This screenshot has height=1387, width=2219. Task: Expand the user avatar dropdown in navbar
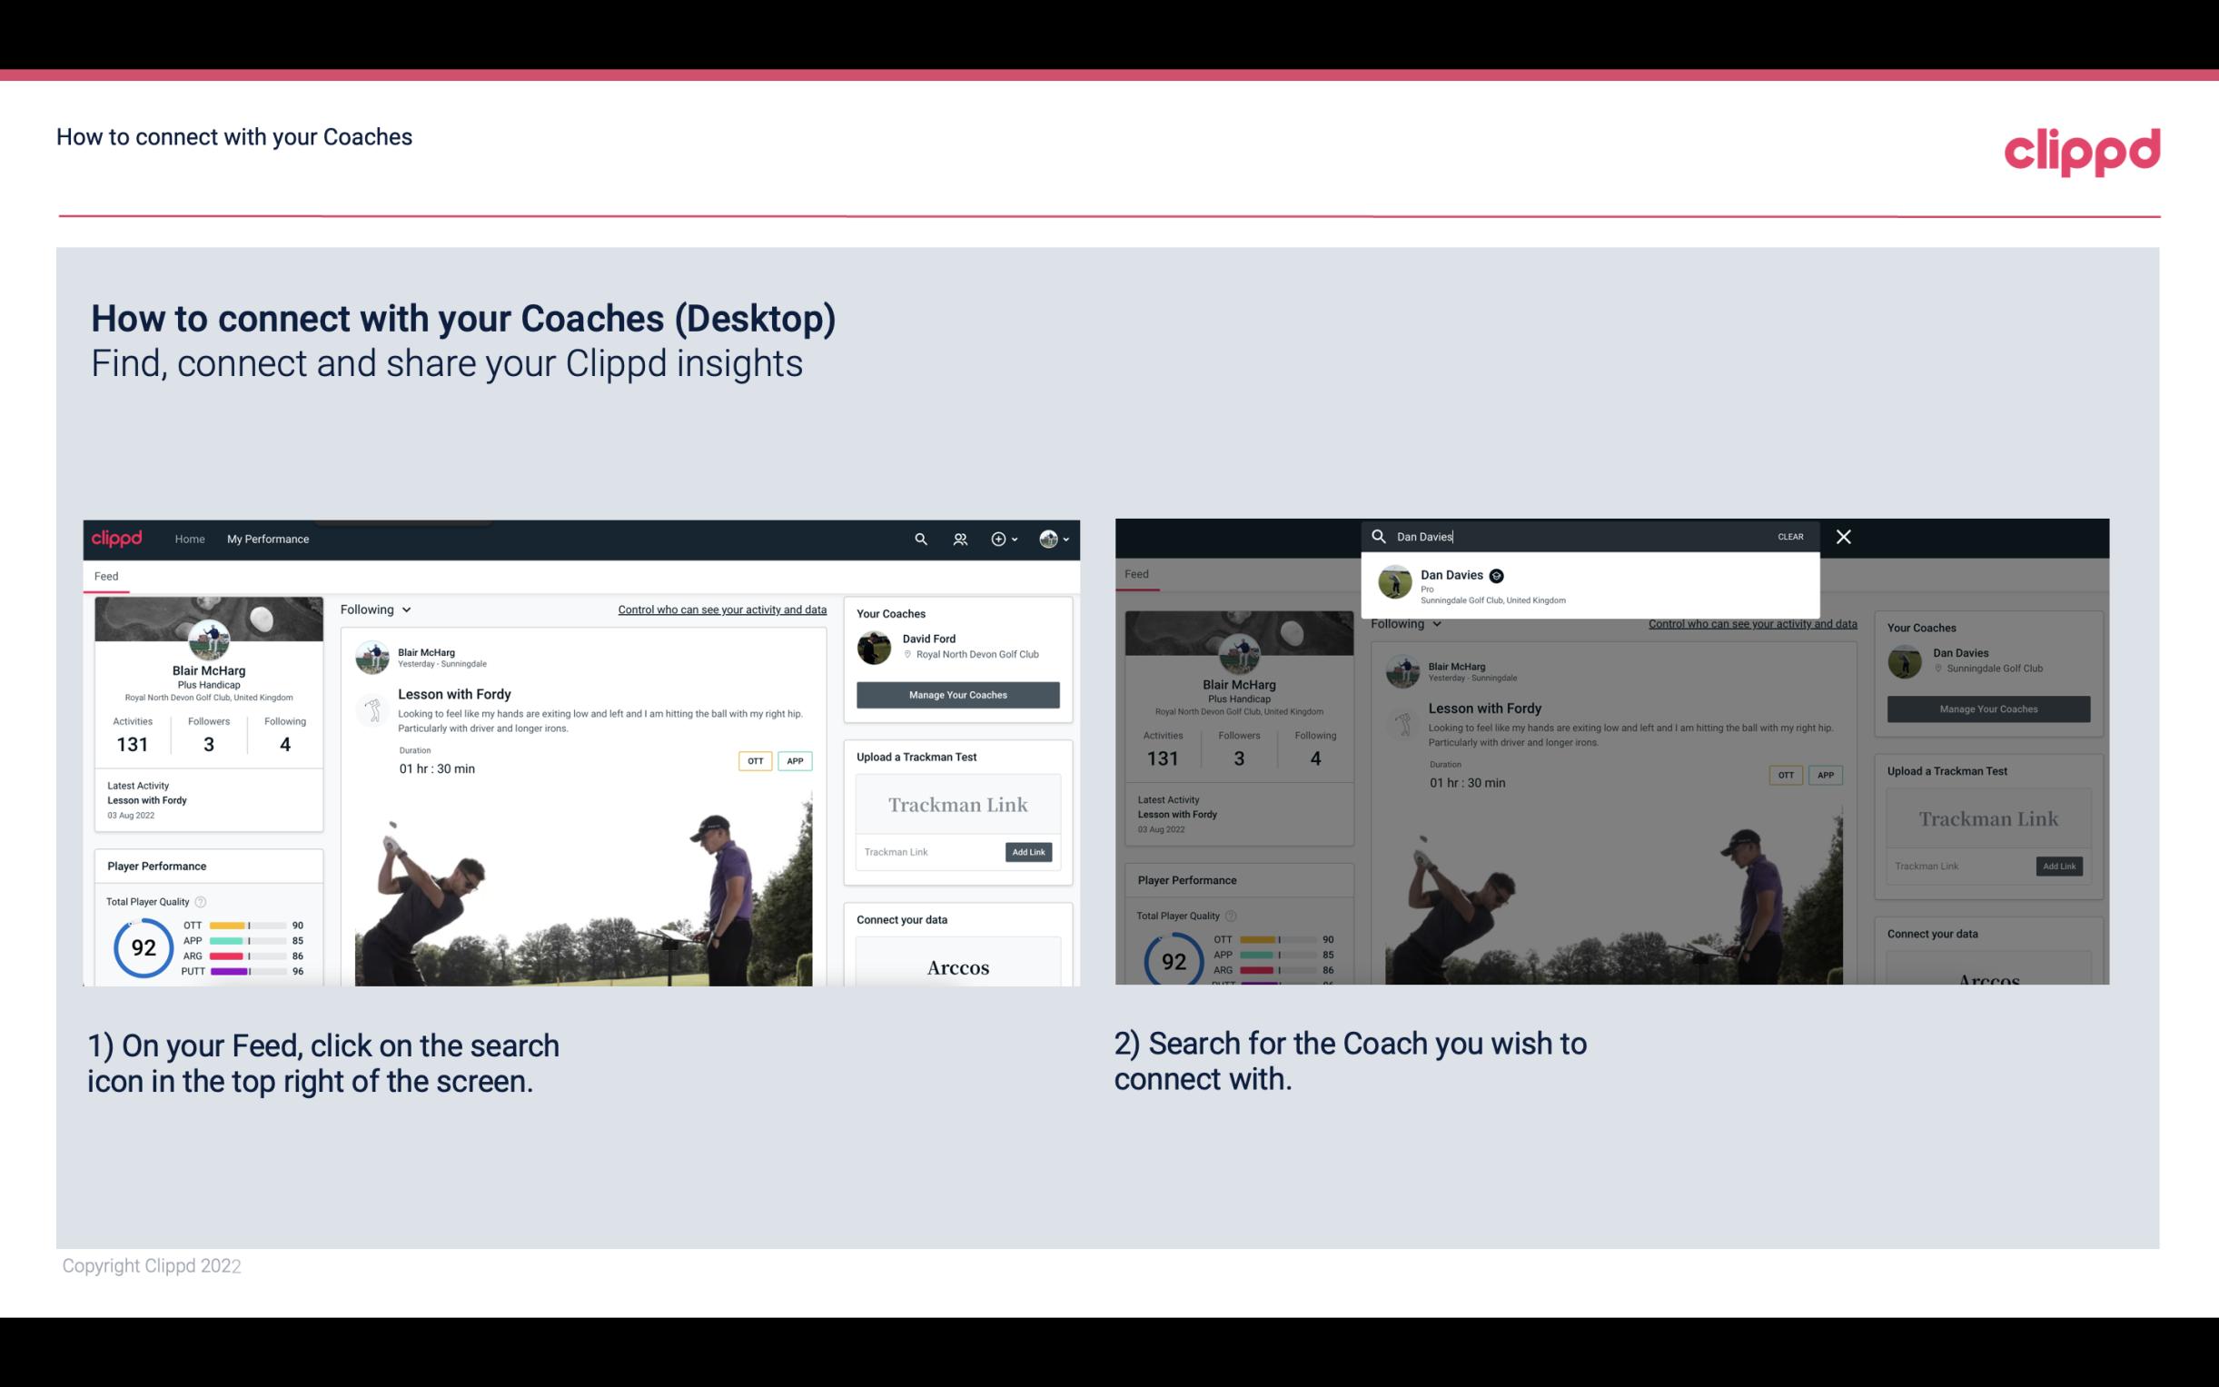1055,539
